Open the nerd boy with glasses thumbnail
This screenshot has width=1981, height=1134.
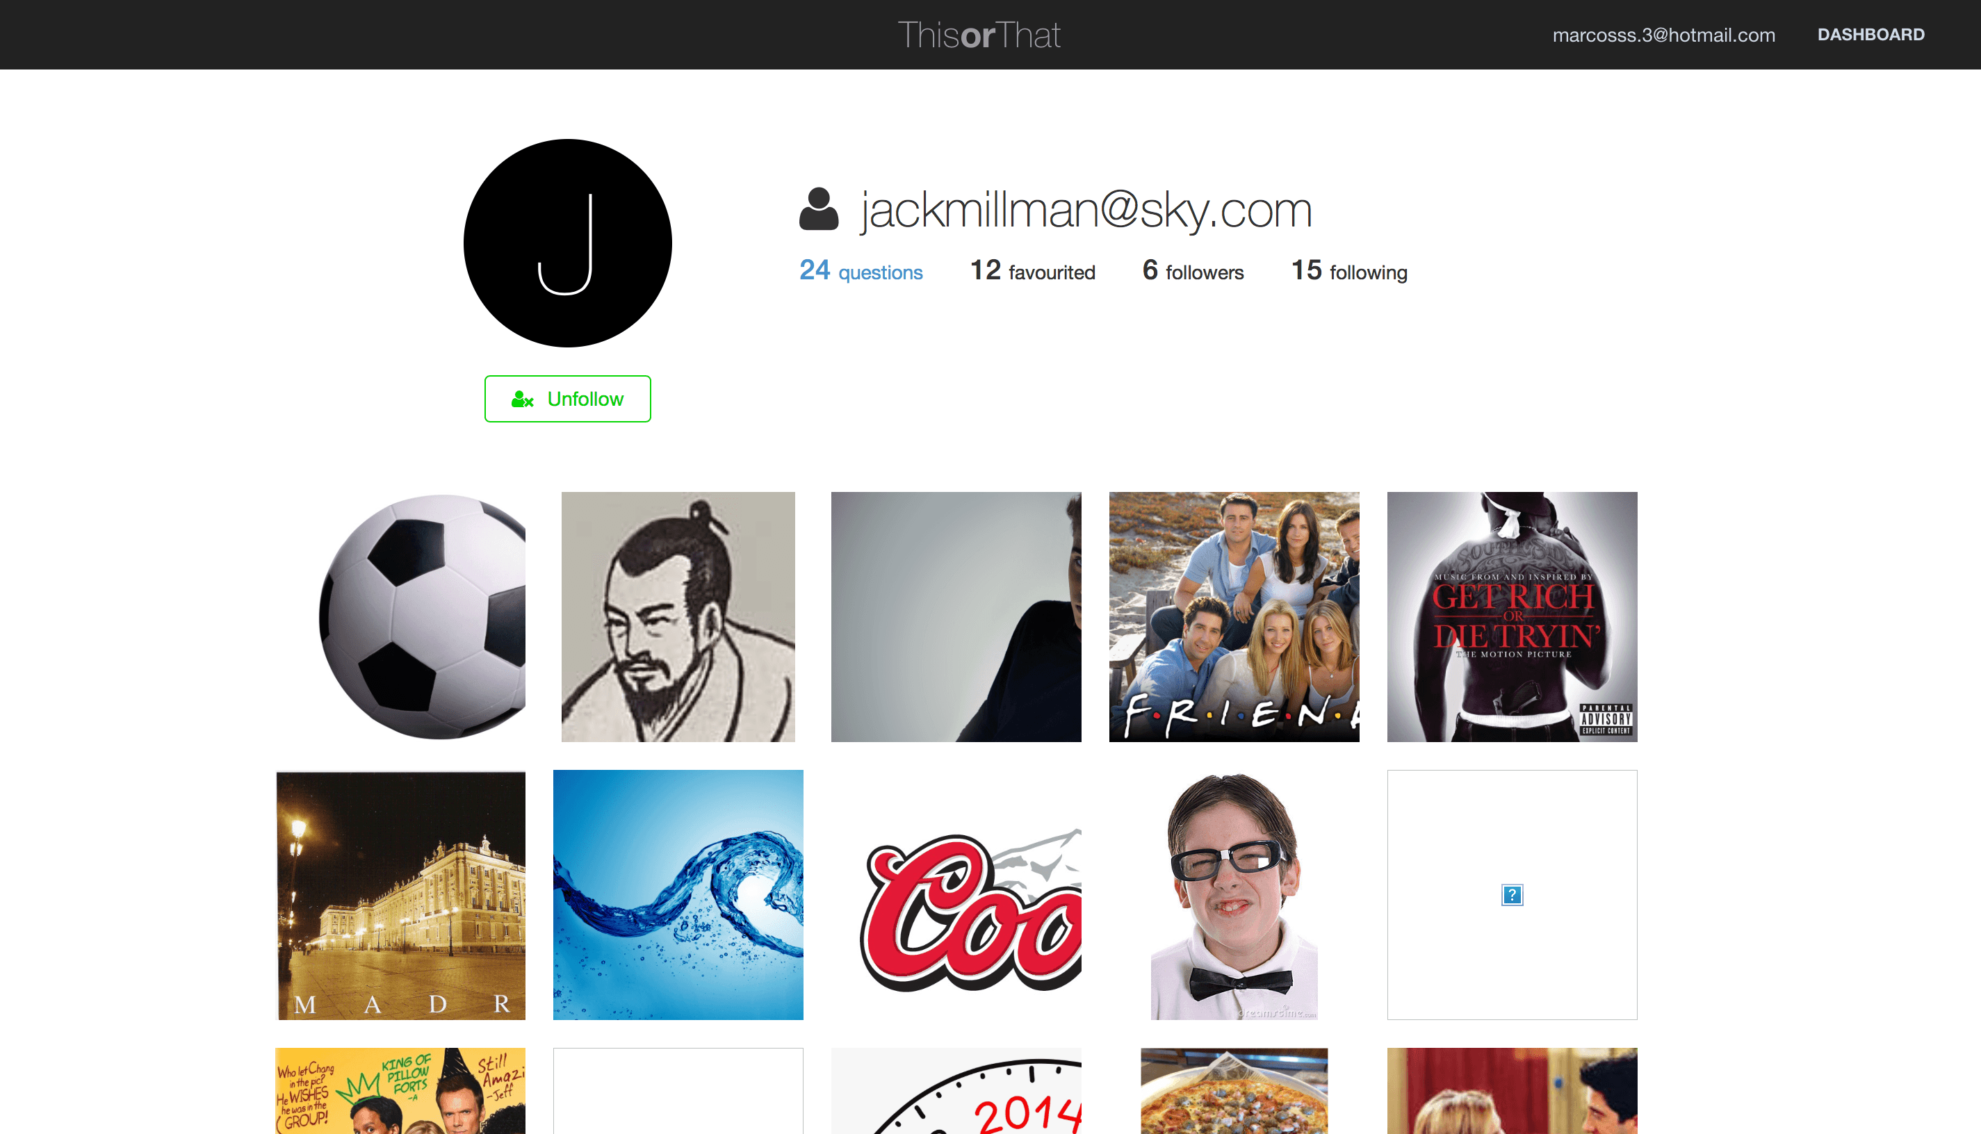1234,895
